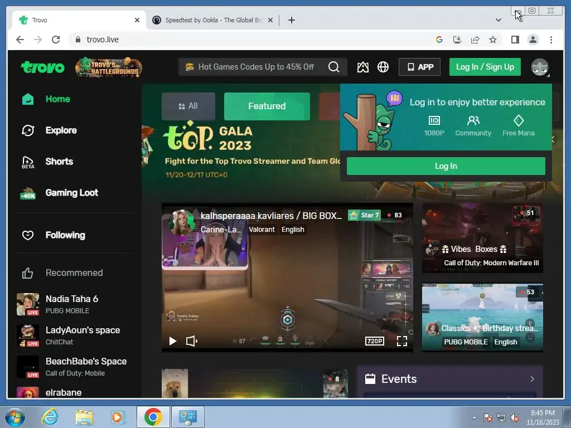Click the English tag on featured stream
The width and height of the screenshot is (571, 428).
pyautogui.click(x=293, y=229)
